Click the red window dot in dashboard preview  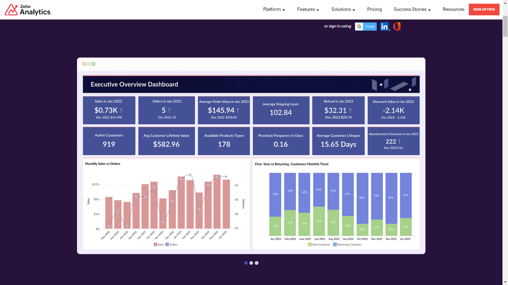coord(84,64)
